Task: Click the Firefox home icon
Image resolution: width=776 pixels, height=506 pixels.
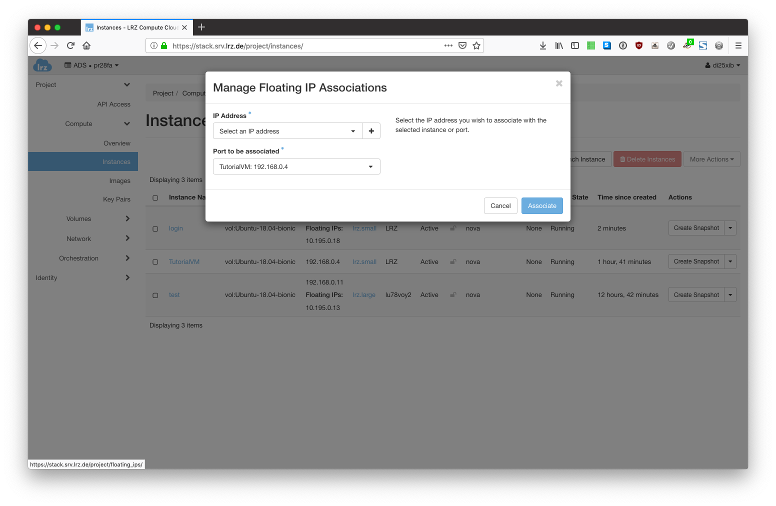Action: pyautogui.click(x=86, y=45)
